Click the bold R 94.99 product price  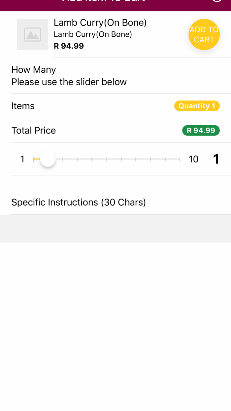[69, 46]
